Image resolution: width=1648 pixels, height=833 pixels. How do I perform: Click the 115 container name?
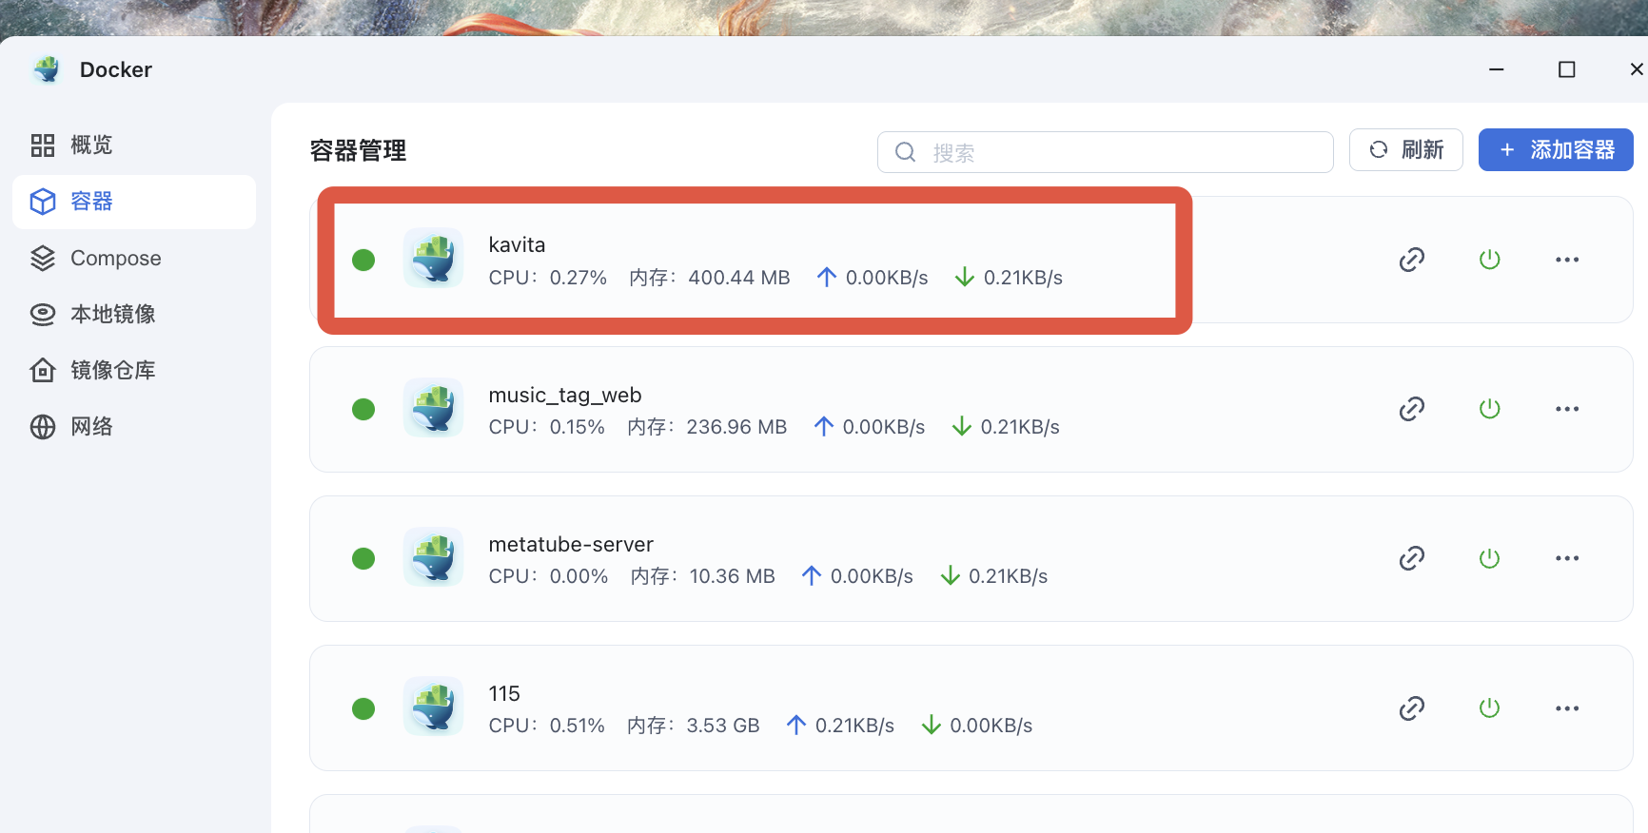click(504, 693)
